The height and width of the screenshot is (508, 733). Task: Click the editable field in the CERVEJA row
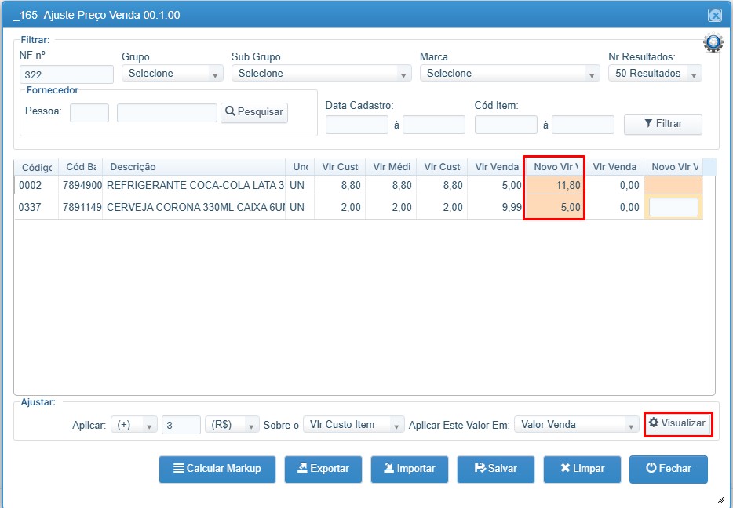pos(673,207)
